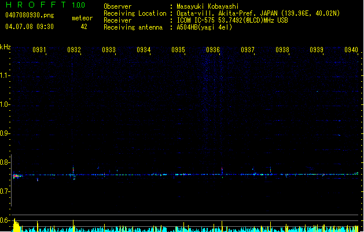Viewport: 364px width, 232px height.
Task: Click the 0932 time marker
Action: (x=74, y=50)
